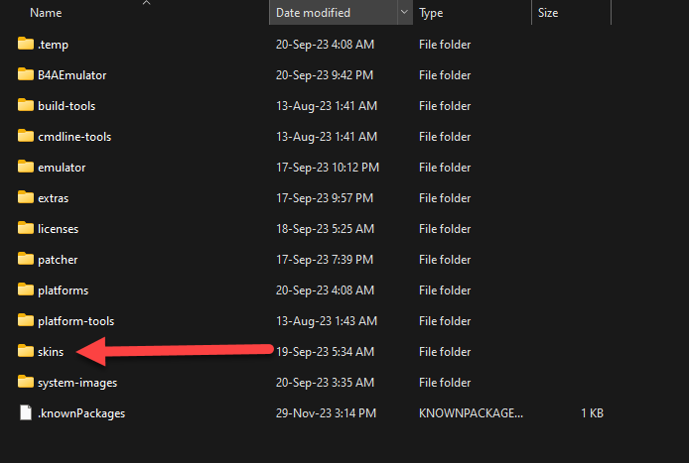Select the .knownPackages file name

(x=81, y=413)
